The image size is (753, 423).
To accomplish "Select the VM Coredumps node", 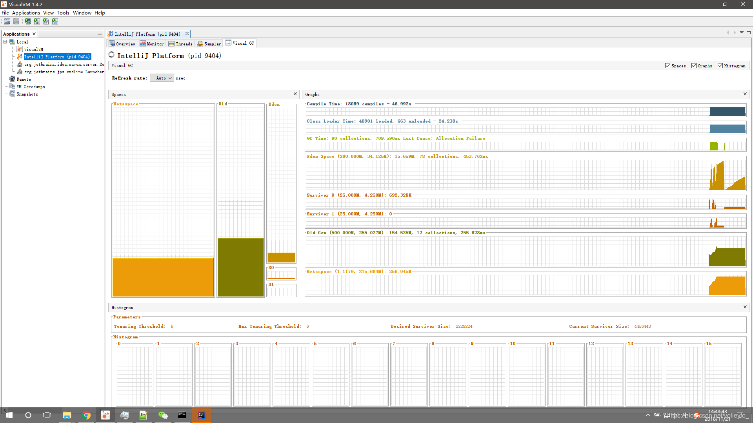I will (x=31, y=87).
